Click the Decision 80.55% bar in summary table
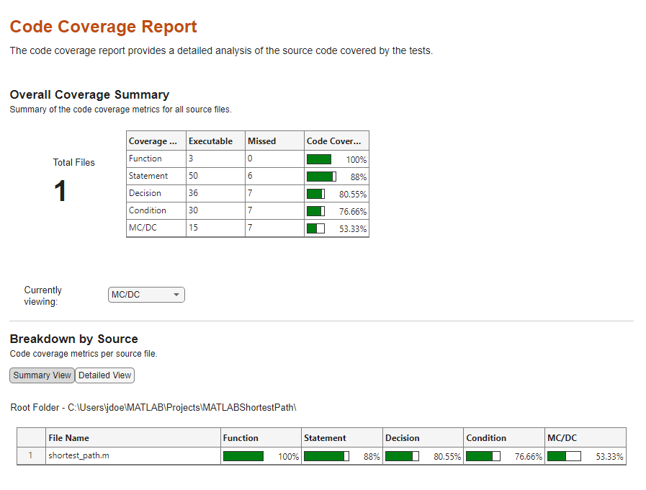The image size is (646, 490). 315,194
